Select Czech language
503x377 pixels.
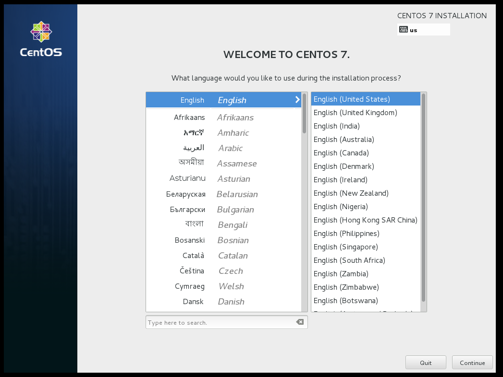click(223, 271)
